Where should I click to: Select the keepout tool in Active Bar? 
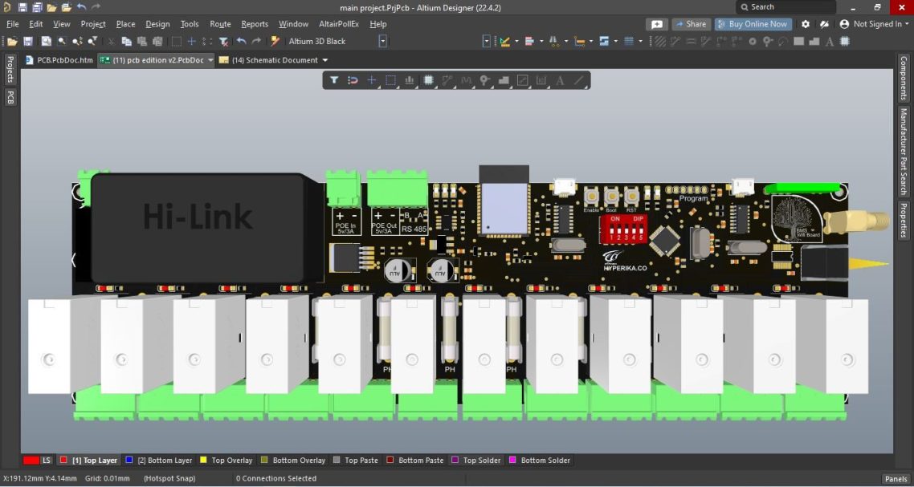[522, 80]
